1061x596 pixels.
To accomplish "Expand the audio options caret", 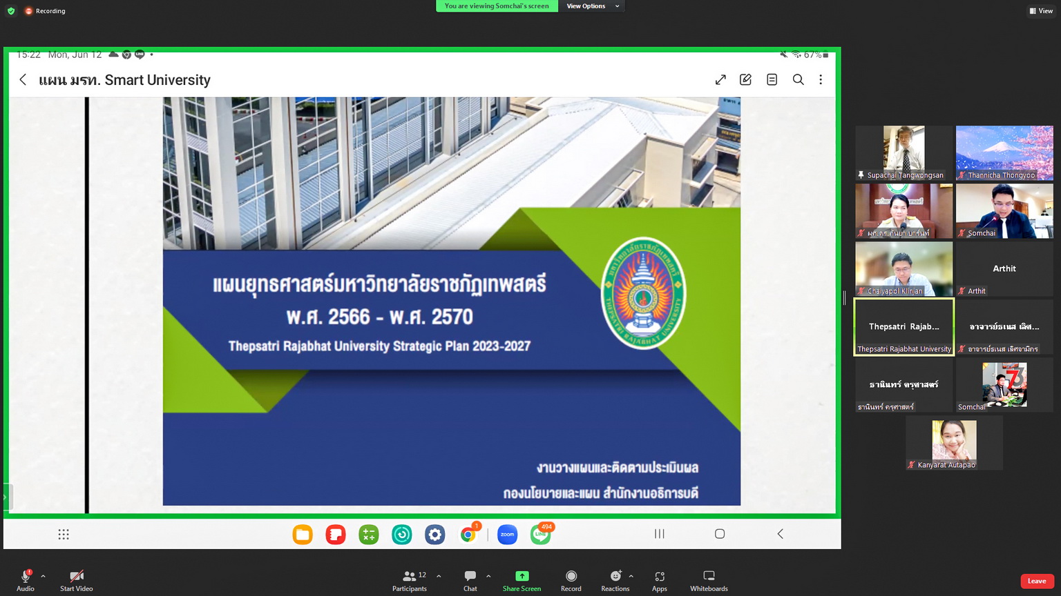I will (43, 576).
